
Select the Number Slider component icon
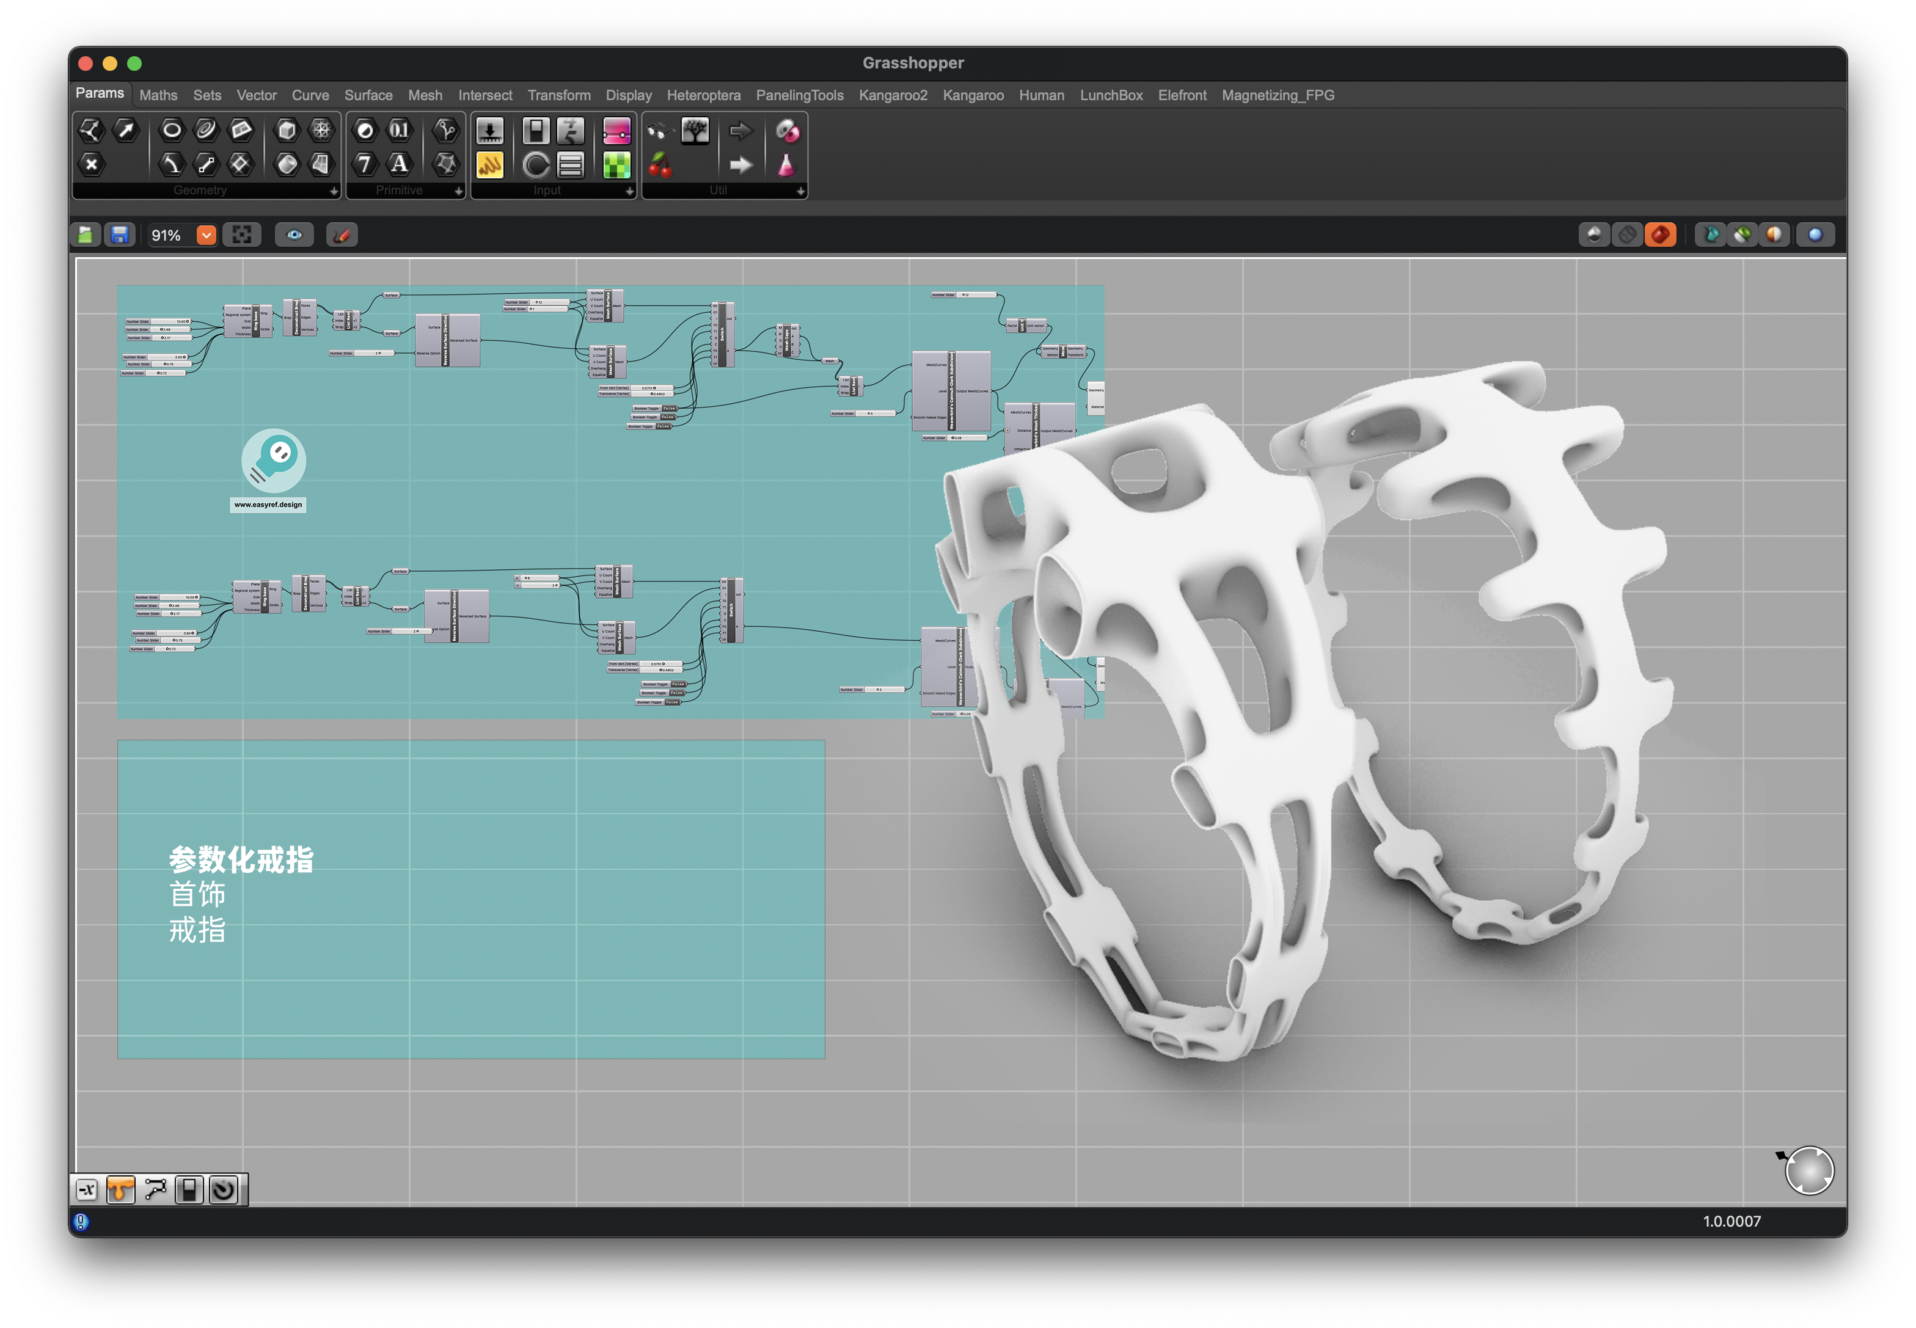click(x=489, y=131)
